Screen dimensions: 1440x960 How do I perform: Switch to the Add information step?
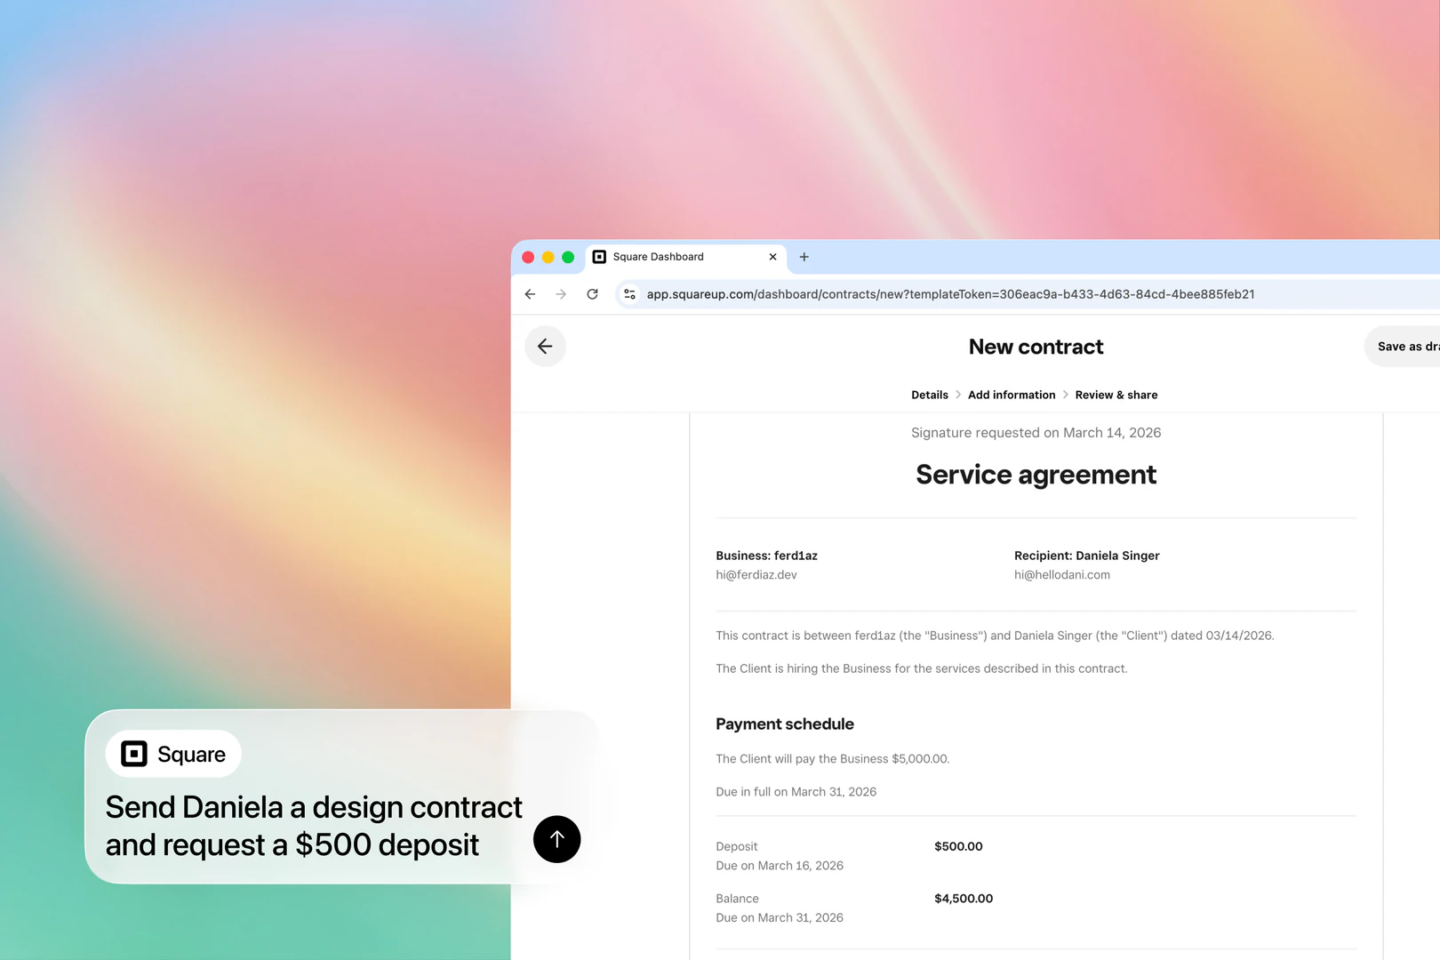1012,395
